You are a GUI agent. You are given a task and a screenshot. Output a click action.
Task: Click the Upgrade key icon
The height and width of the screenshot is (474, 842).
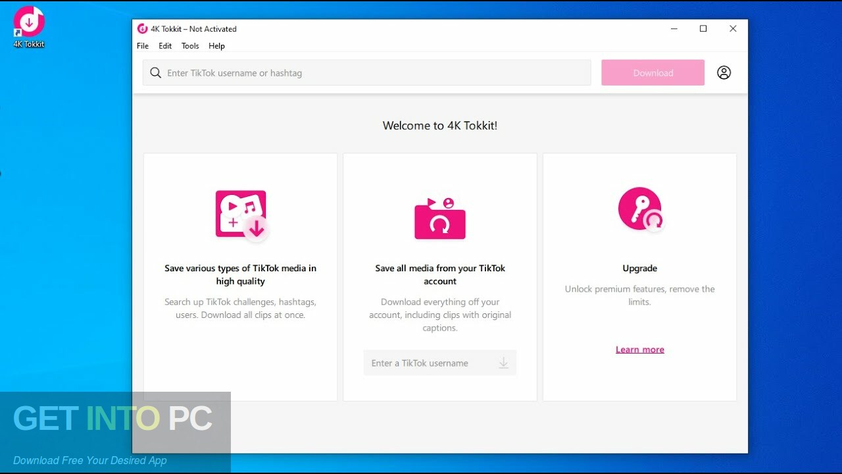pyautogui.click(x=641, y=209)
